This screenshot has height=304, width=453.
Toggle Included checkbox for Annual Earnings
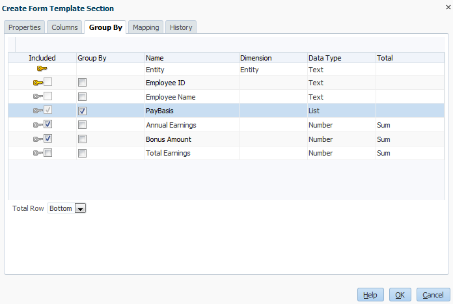point(48,124)
